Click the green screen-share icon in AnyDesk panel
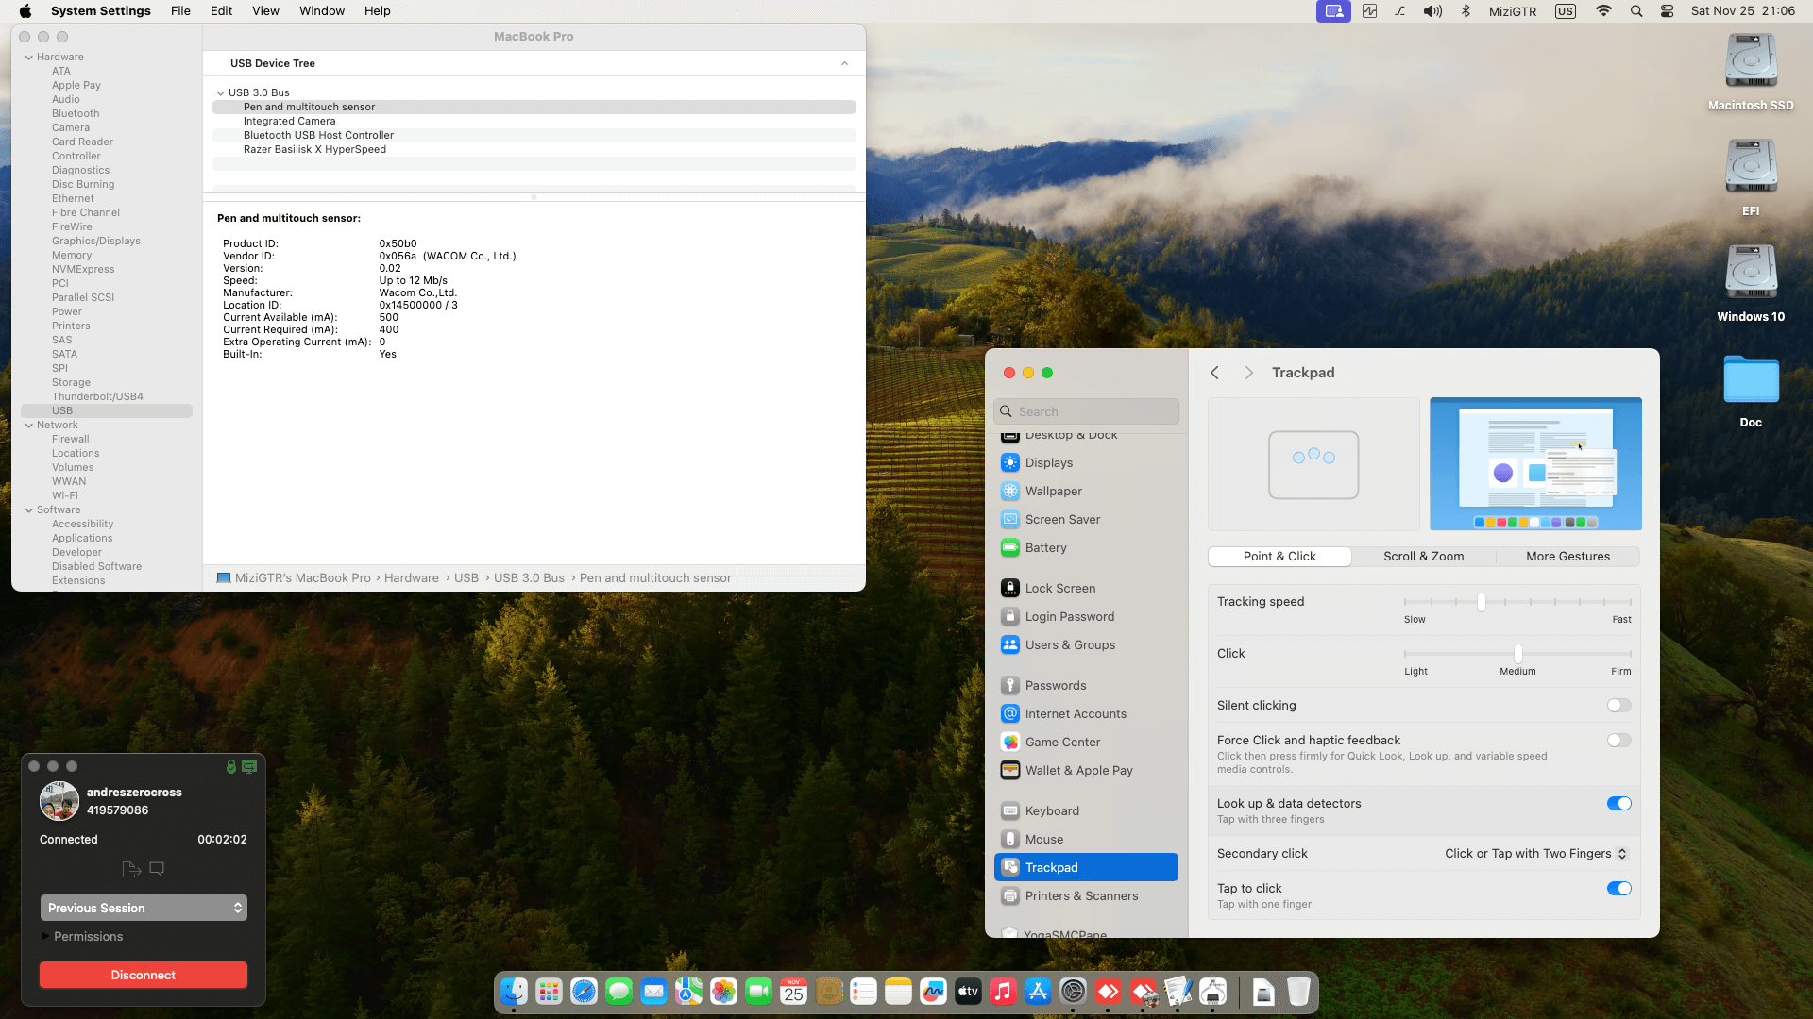Image resolution: width=1813 pixels, height=1019 pixels. coord(249,767)
